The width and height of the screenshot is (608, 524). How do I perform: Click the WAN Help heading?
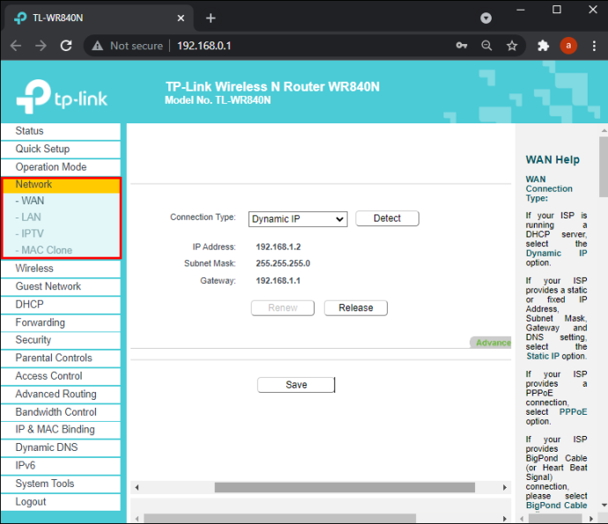pos(552,159)
